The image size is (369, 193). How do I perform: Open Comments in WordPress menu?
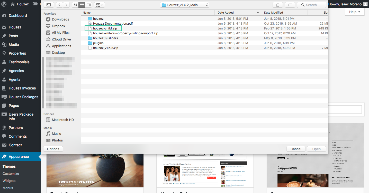point(20,136)
